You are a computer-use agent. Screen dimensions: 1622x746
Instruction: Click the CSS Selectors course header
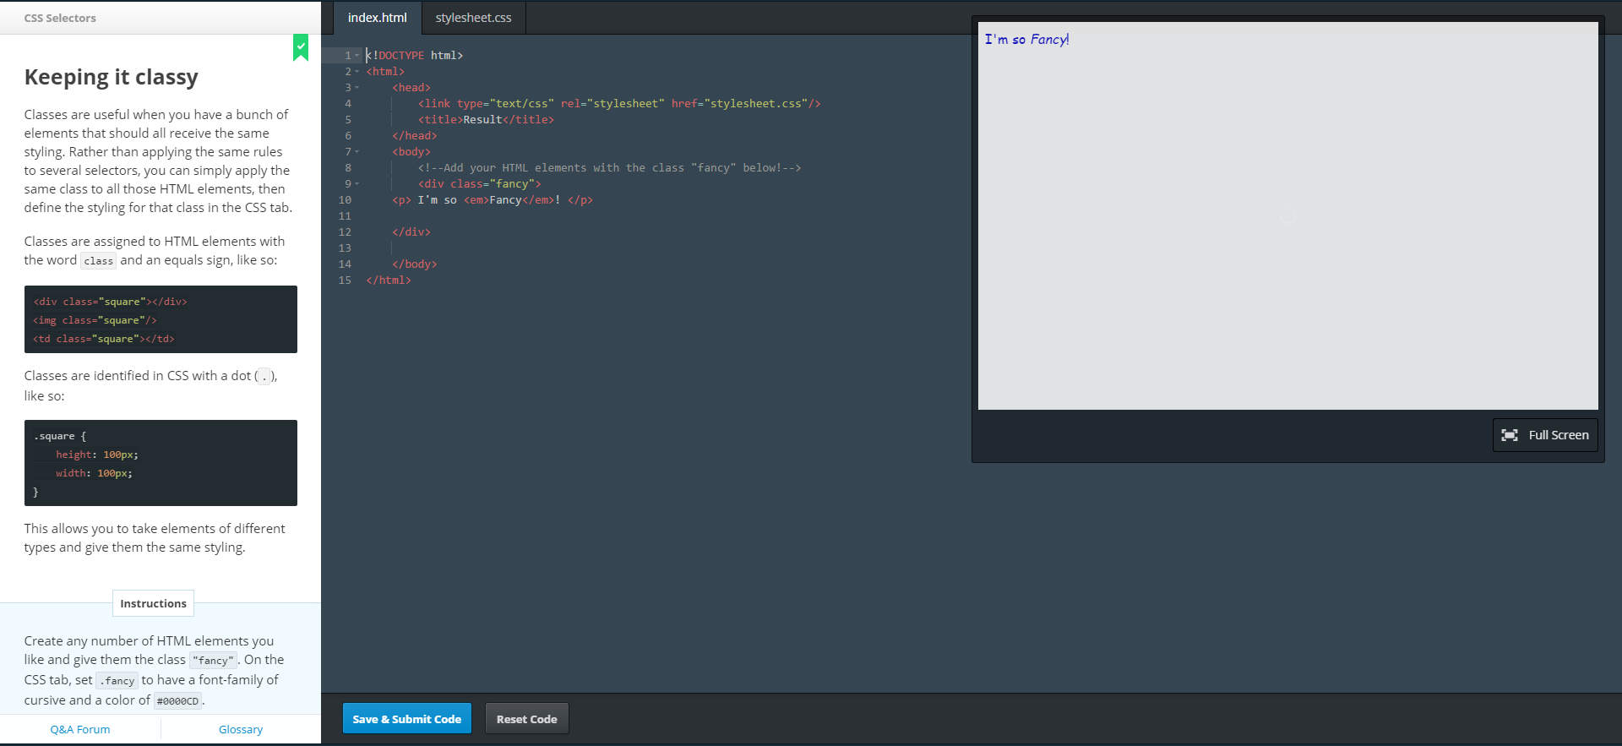pyautogui.click(x=60, y=18)
